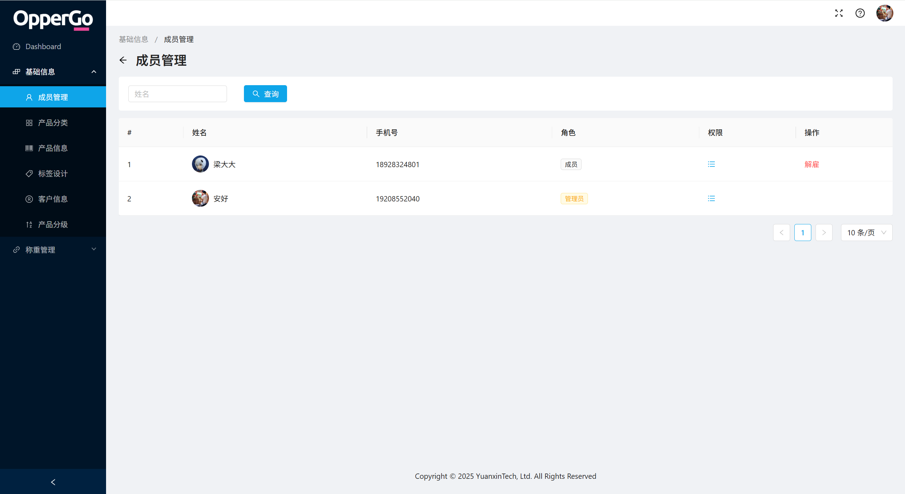Image resolution: width=905 pixels, height=494 pixels.
Task: Go to 产品分类 in sidebar
Action: [53, 123]
